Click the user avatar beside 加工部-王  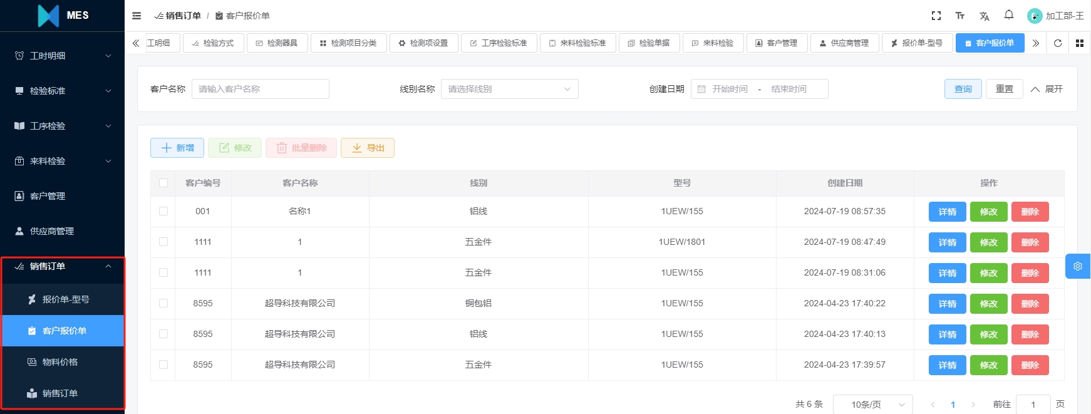pyautogui.click(x=1035, y=16)
